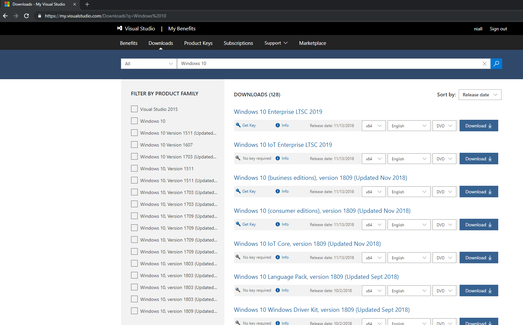Switch to the Subscriptions tab
The image size is (523, 325).
pos(238,43)
